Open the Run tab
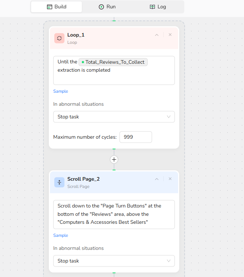The image size is (244, 277). 107,7
